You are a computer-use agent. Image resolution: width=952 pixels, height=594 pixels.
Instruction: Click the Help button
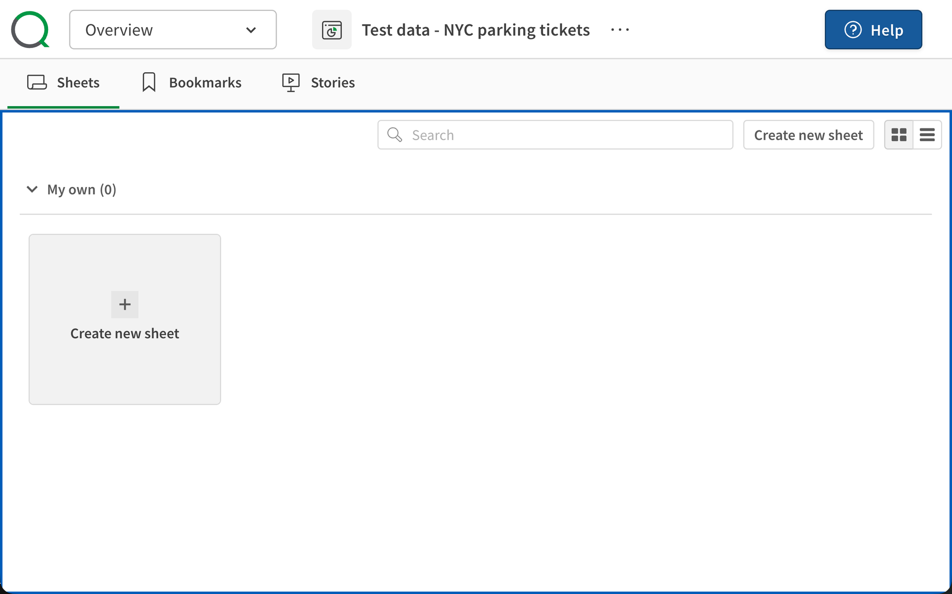[873, 29]
